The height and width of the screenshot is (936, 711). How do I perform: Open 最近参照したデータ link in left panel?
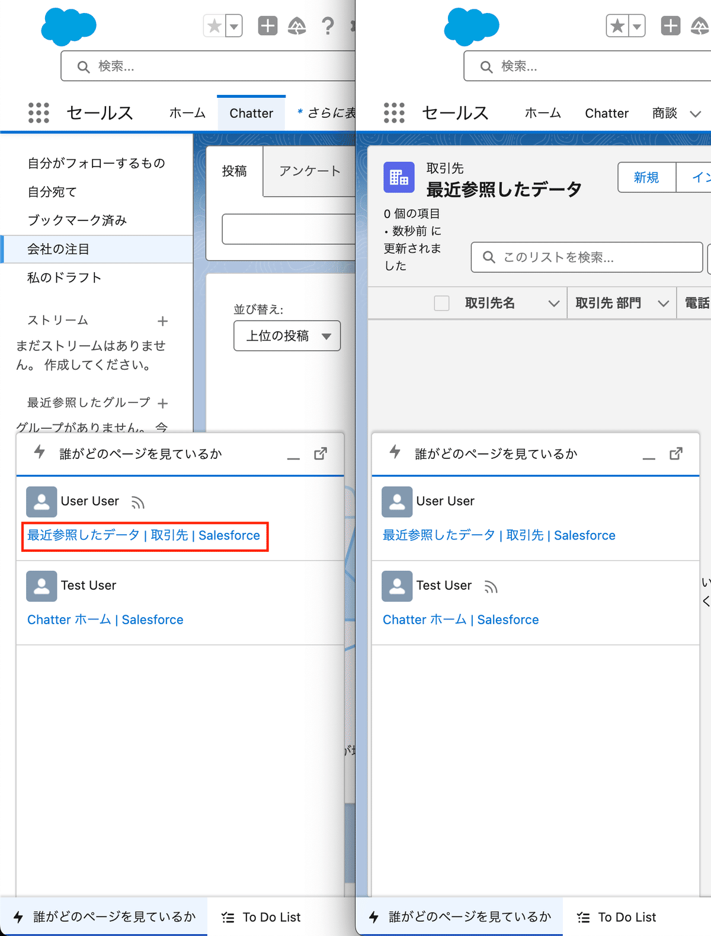pyautogui.click(x=143, y=535)
